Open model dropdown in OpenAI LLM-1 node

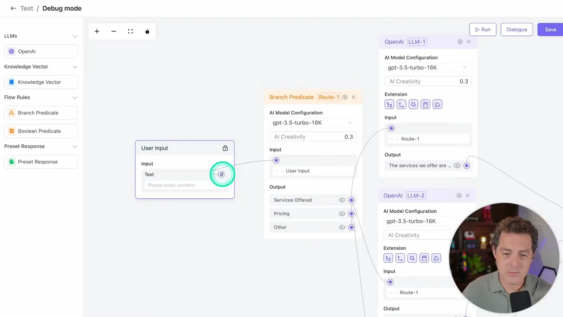(x=428, y=68)
